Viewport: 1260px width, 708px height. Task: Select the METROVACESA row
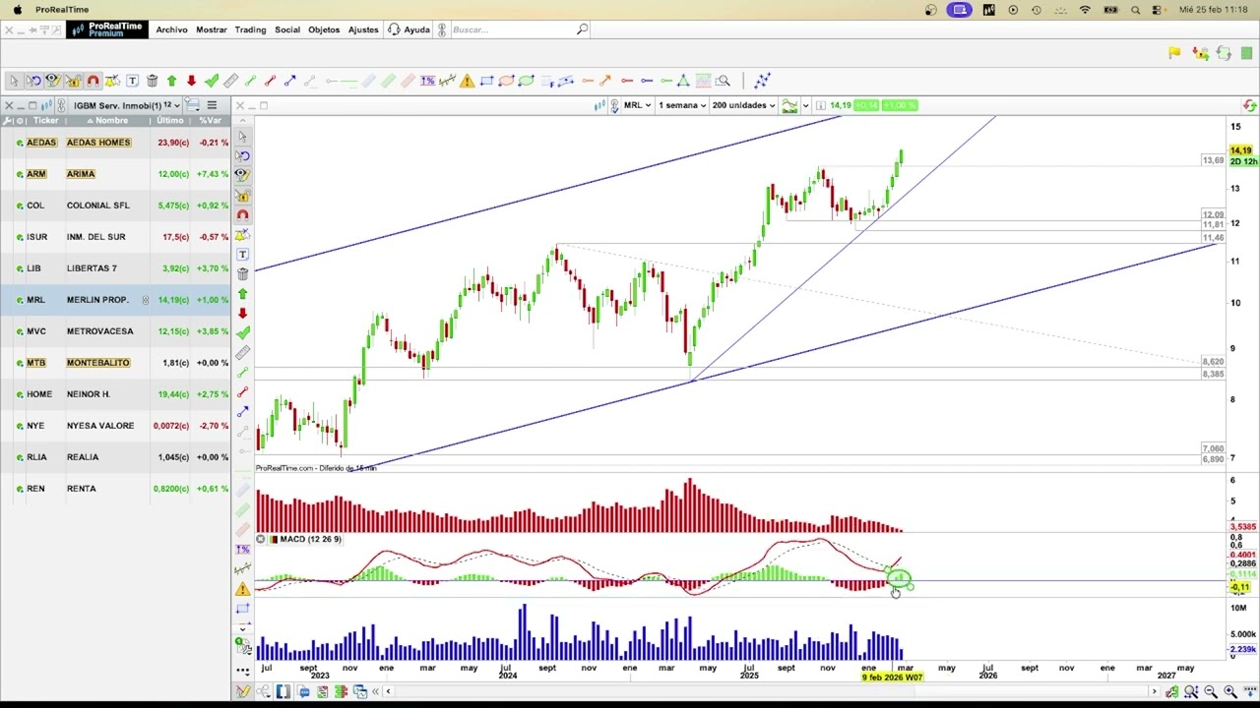(115, 331)
